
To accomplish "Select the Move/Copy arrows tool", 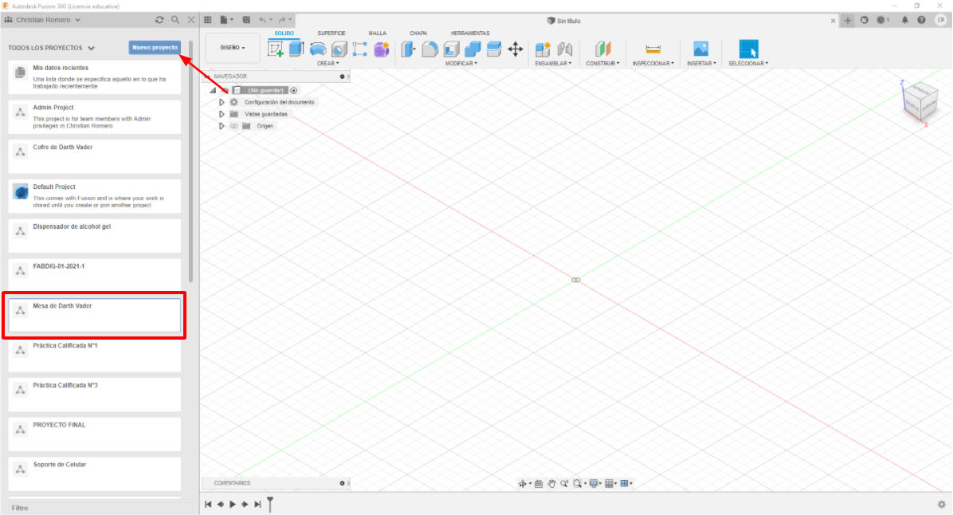I will (516, 49).
